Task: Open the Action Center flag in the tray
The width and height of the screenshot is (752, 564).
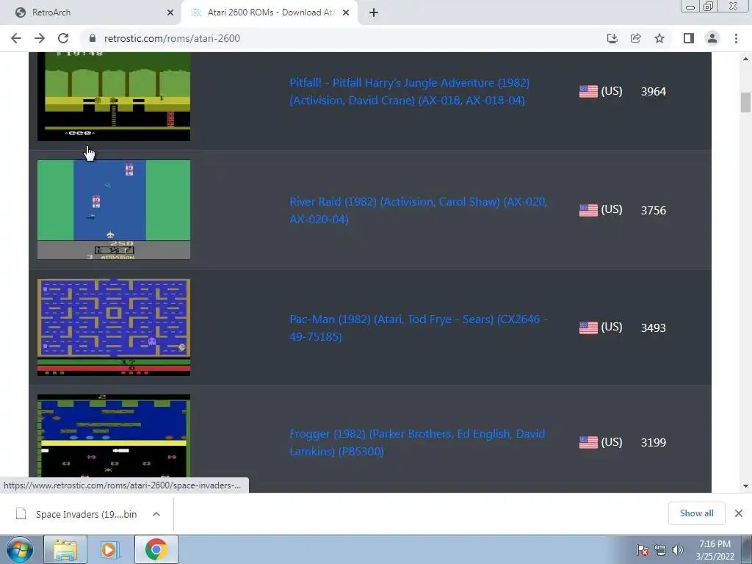Action: 643,550
